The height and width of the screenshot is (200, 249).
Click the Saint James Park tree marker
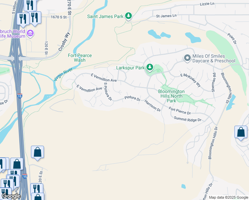pyautogui.click(x=128, y=16)
